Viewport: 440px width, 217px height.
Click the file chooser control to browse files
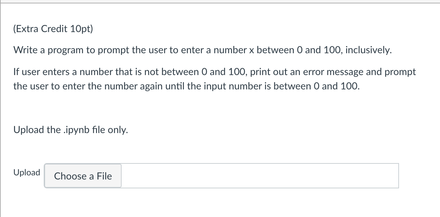pos(82,176)
